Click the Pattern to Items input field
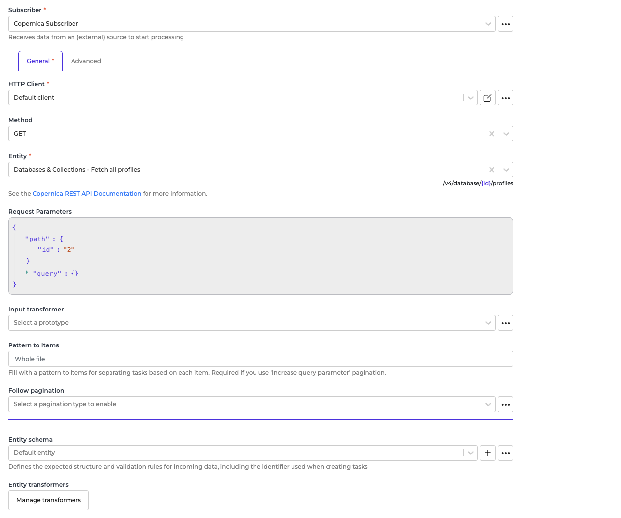Viewport: 621px width, 518px height. click(x=260, y=359)
